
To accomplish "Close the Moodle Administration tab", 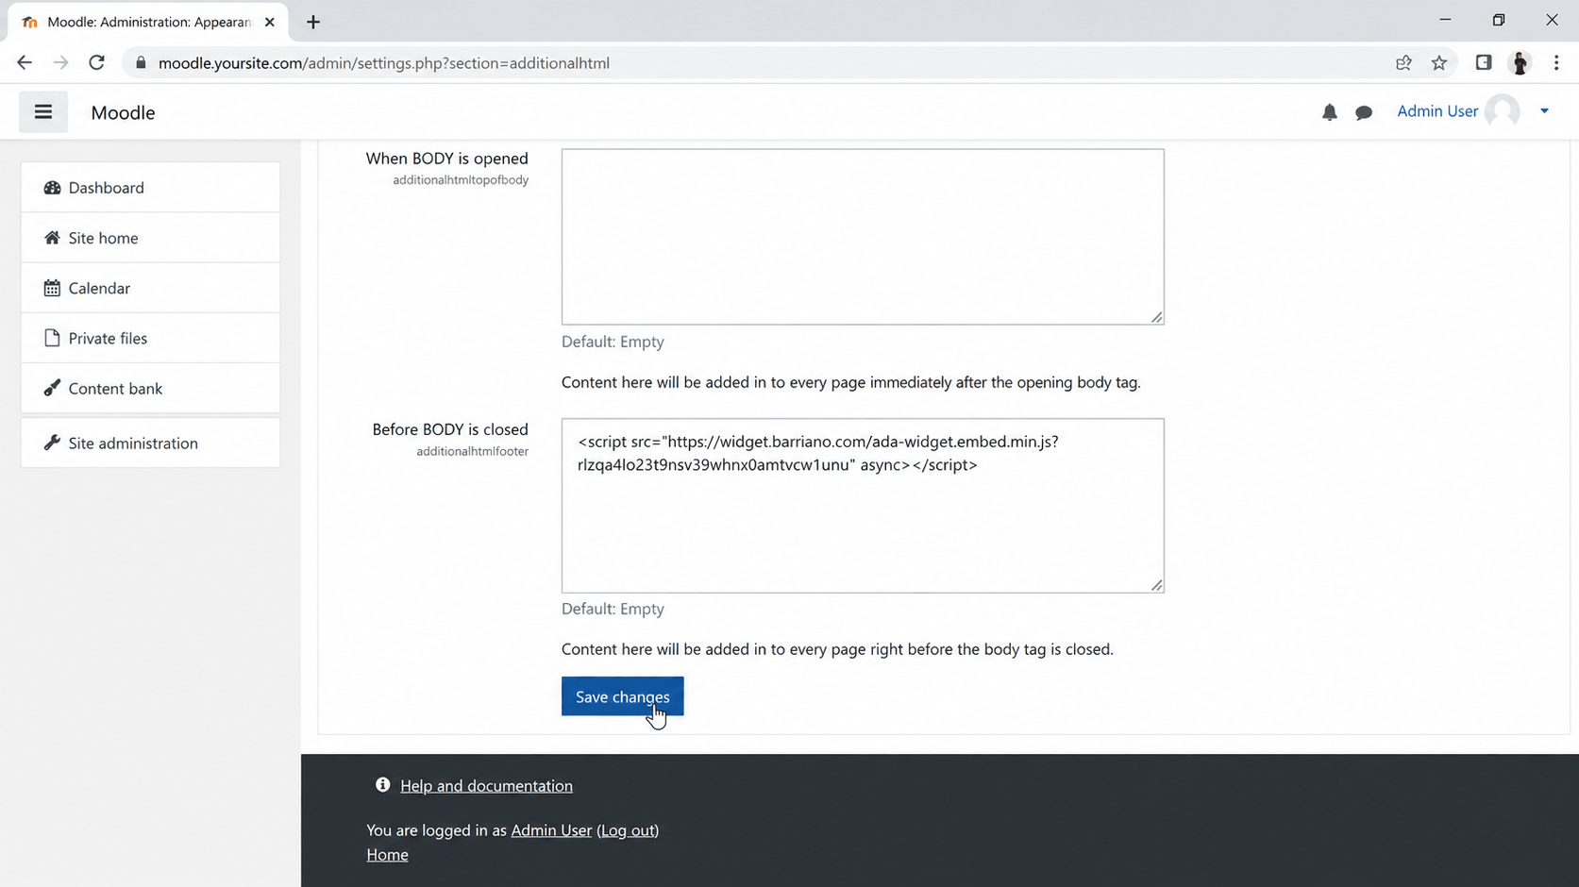I will pos(269,22).
